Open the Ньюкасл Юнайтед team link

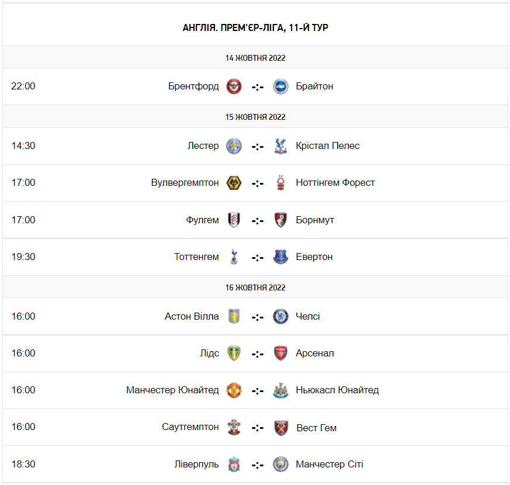tap(337, 390)
